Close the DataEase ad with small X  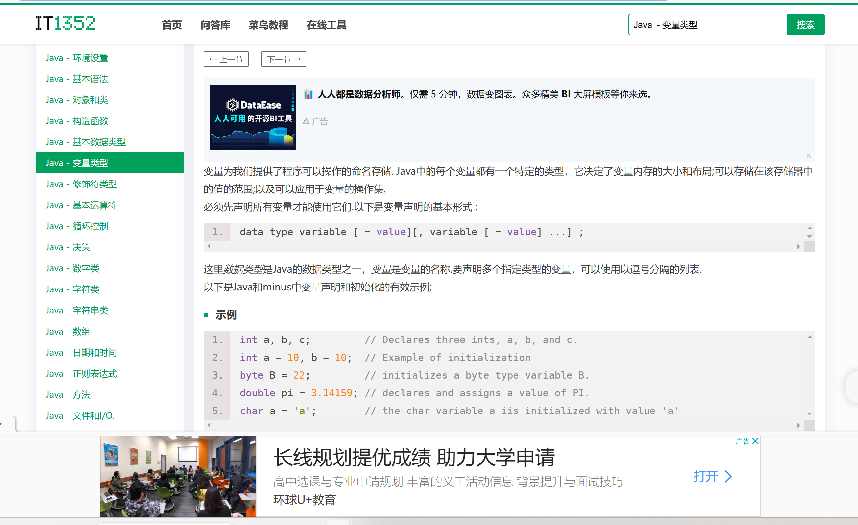tap(808, 156)
